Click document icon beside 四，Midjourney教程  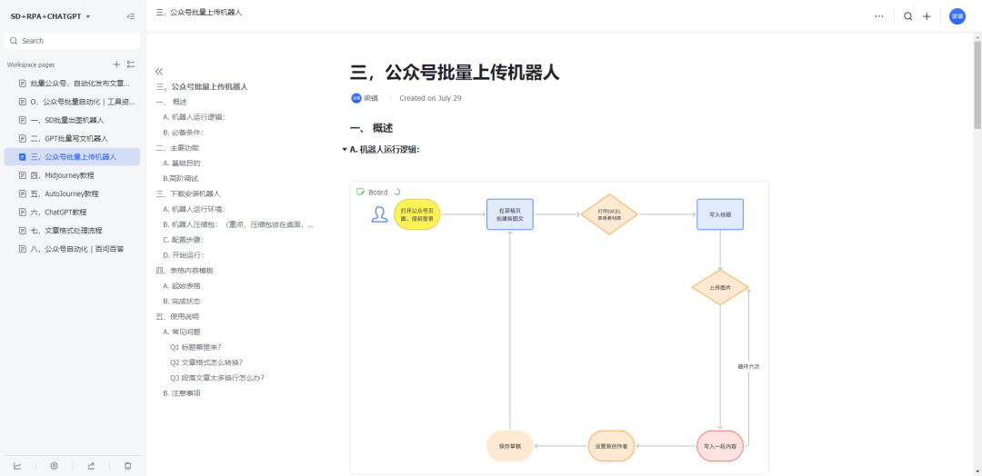[23, 175]
